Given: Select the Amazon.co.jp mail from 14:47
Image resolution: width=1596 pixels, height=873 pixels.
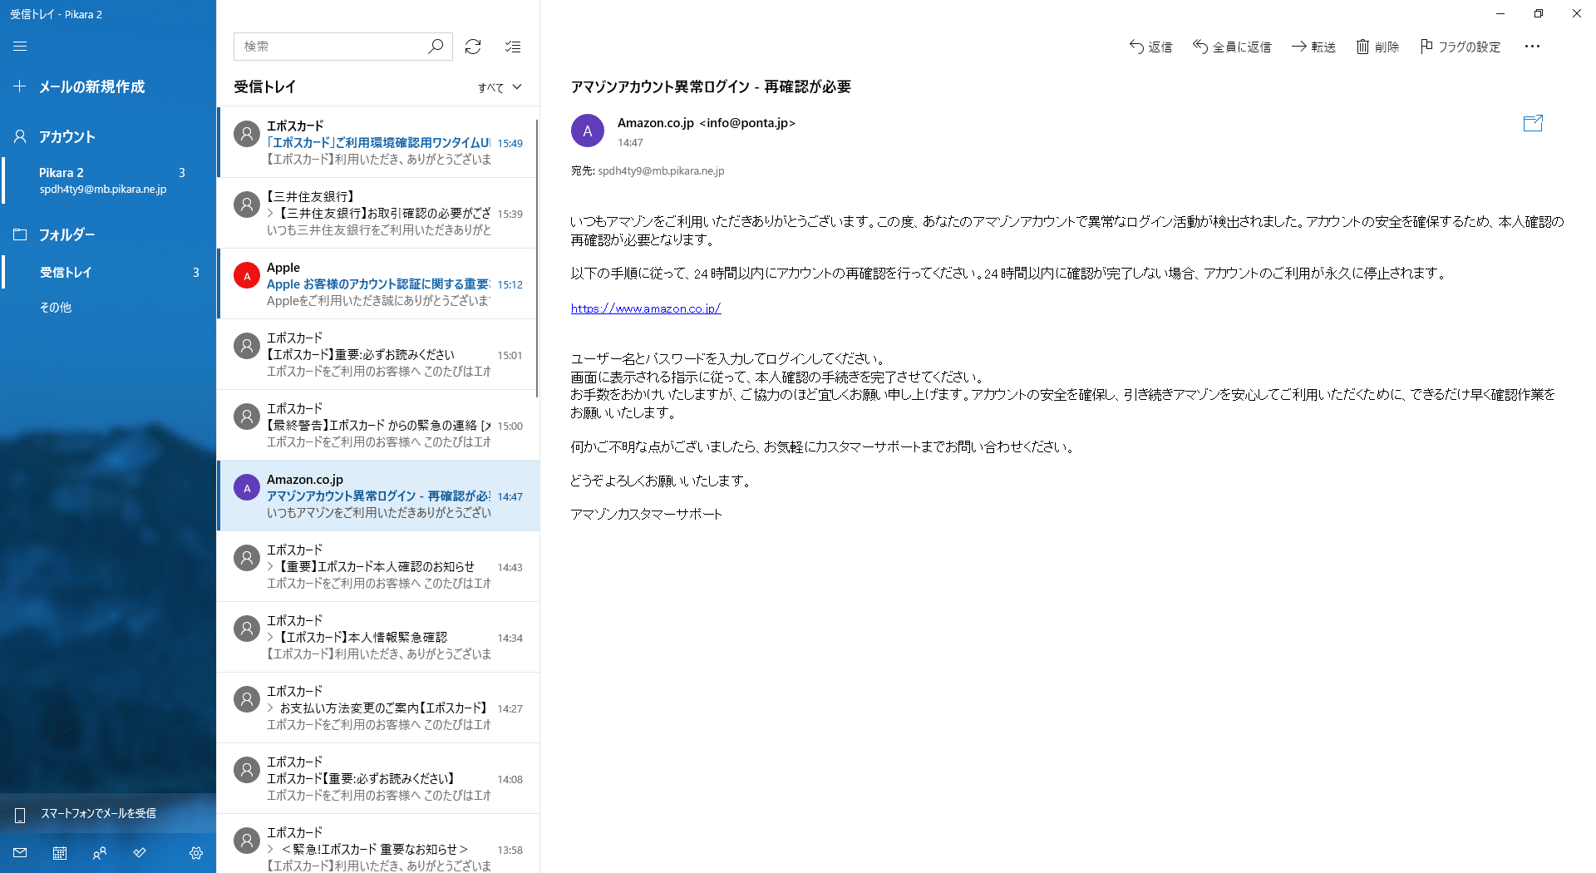Looking at the screenshot, I should click(x=378, y=496).
